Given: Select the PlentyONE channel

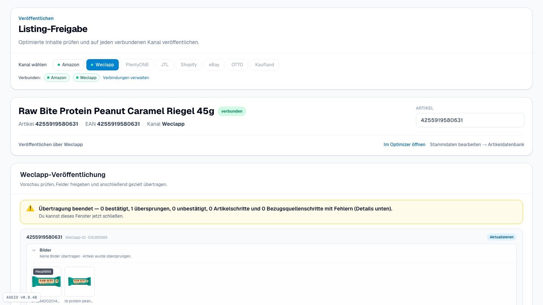Looking at the screenshot, I should [137, 65].
